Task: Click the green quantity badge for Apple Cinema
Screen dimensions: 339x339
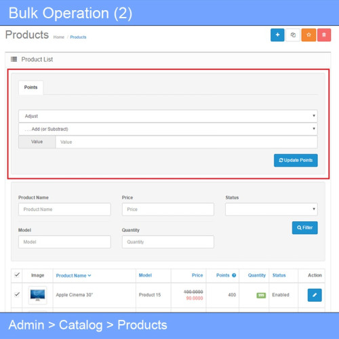Action: coord(261,295)
